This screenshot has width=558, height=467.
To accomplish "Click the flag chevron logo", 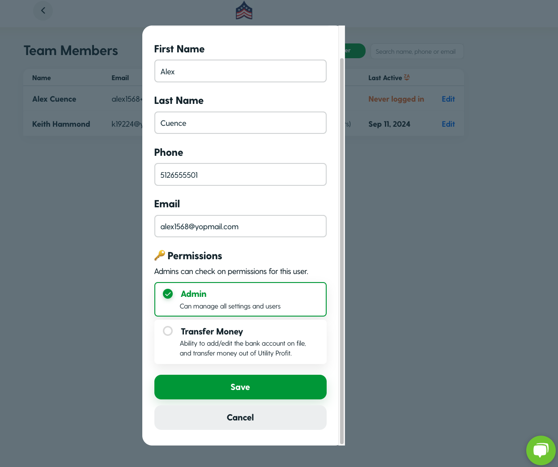I will coord(244,10).
